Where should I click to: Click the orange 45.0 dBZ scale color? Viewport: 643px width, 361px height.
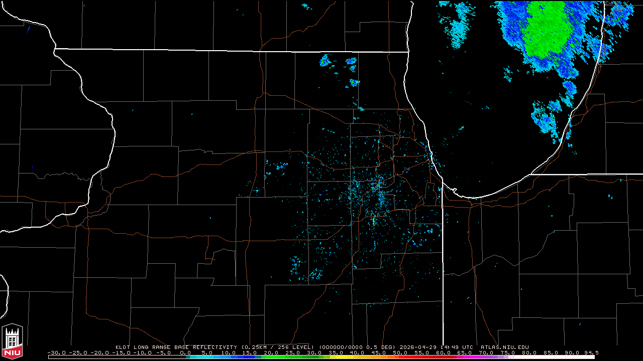click(x=379, y=357)
